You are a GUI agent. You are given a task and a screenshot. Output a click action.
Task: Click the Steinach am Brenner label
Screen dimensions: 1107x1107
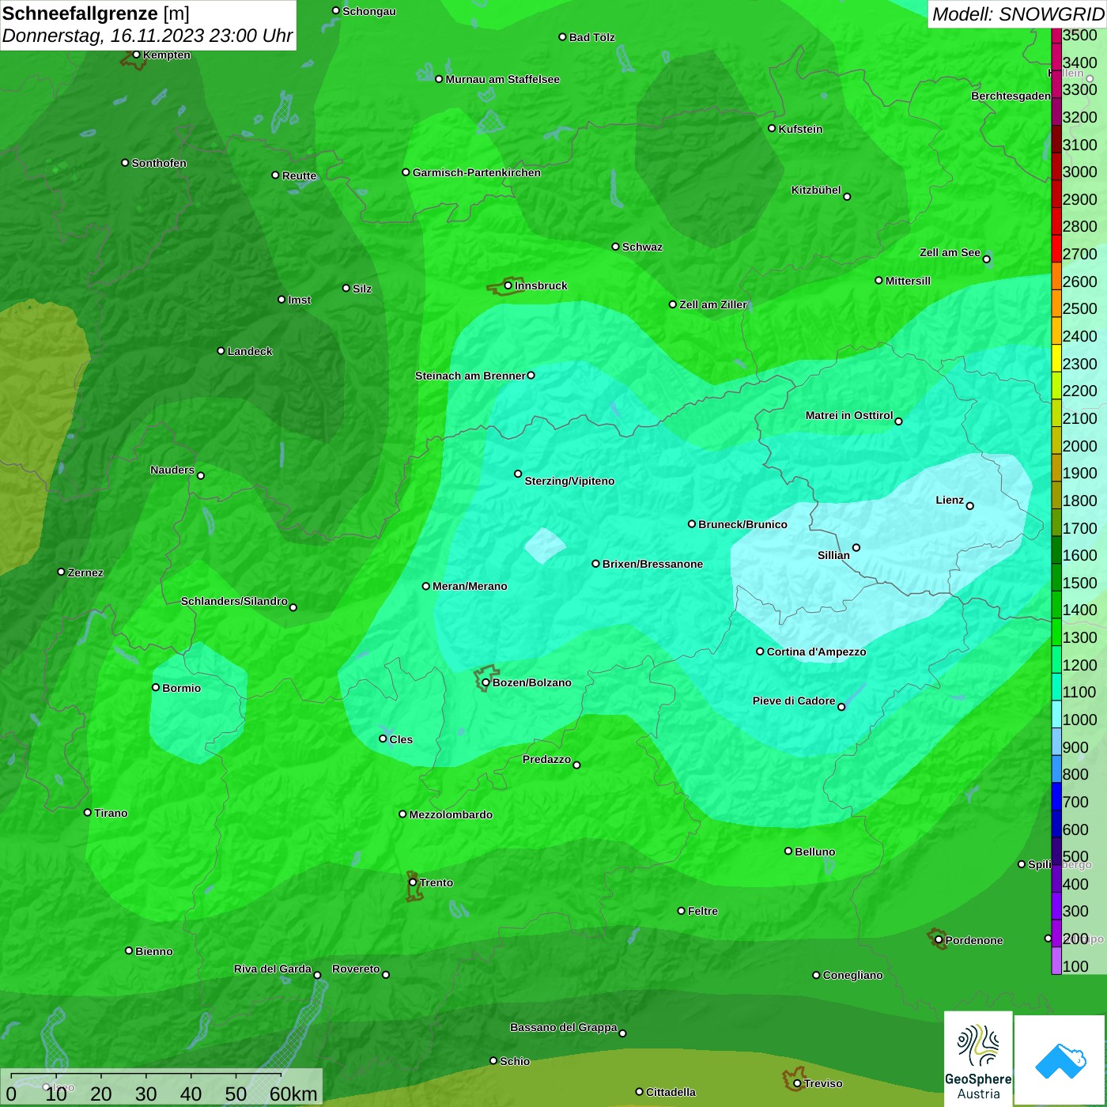pos(470,376)
